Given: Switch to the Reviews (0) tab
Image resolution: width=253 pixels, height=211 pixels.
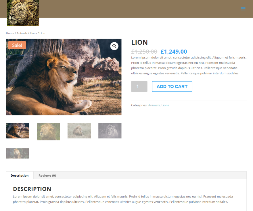Looking at the screenshot, I should point(47,176).
